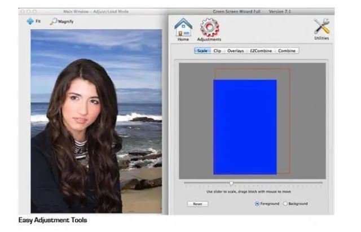Click the blue foreground block
361x232 pixels.
pyautogui.click(x=245, y=127)
